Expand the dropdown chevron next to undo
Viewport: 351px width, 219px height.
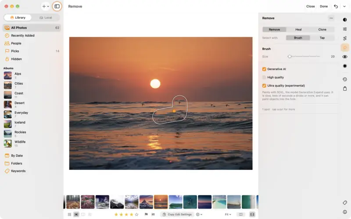pyautogui.click(x=344, y=6)
